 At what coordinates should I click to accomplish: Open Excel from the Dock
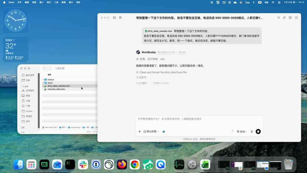click(205, 164)
